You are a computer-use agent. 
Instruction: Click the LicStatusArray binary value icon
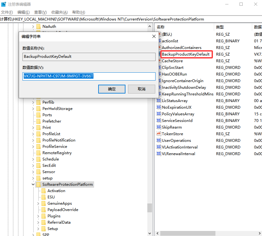[159, 100]
